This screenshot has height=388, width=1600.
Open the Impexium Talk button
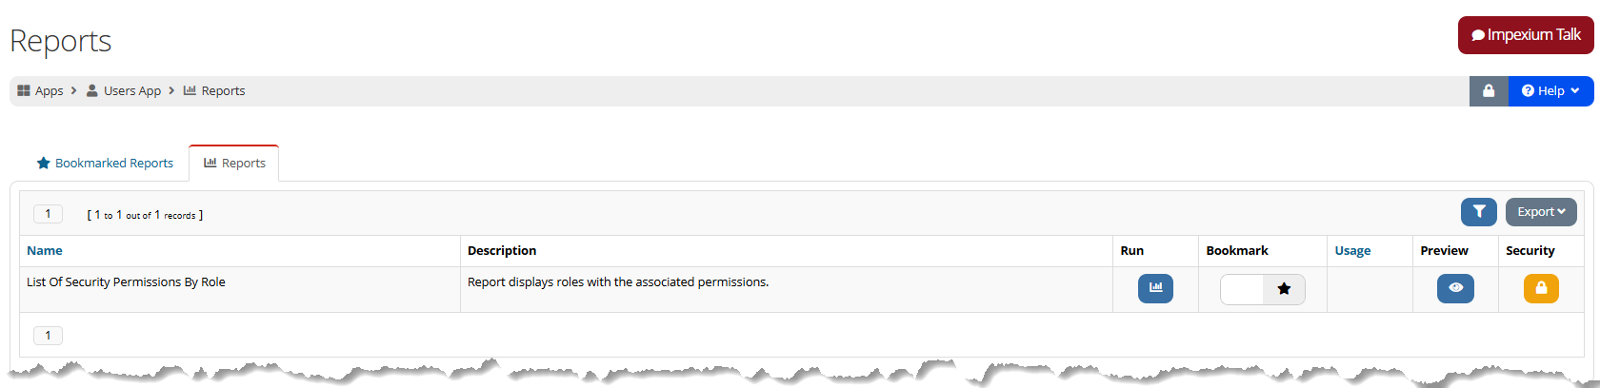click(x=1526, y=35)
